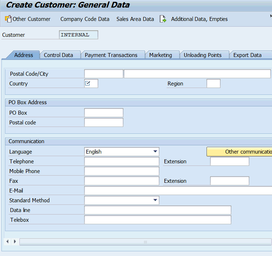Click the City input field
The width and height of the screenshot is (272, 256).
[197, 74]
